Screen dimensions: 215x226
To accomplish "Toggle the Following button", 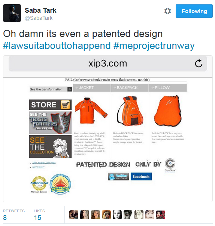I will pos(194,11).
